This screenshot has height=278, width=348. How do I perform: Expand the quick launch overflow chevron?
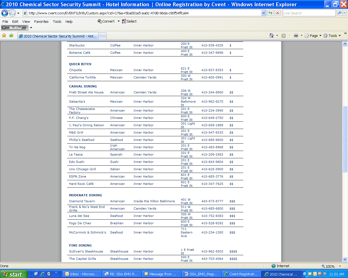pyautogui.click(x=56, y=273)
